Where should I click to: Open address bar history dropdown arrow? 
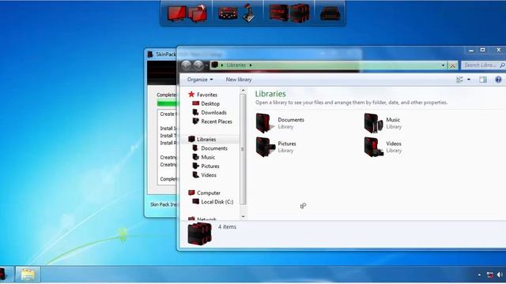pyautogui.click(x=443, y=65)
